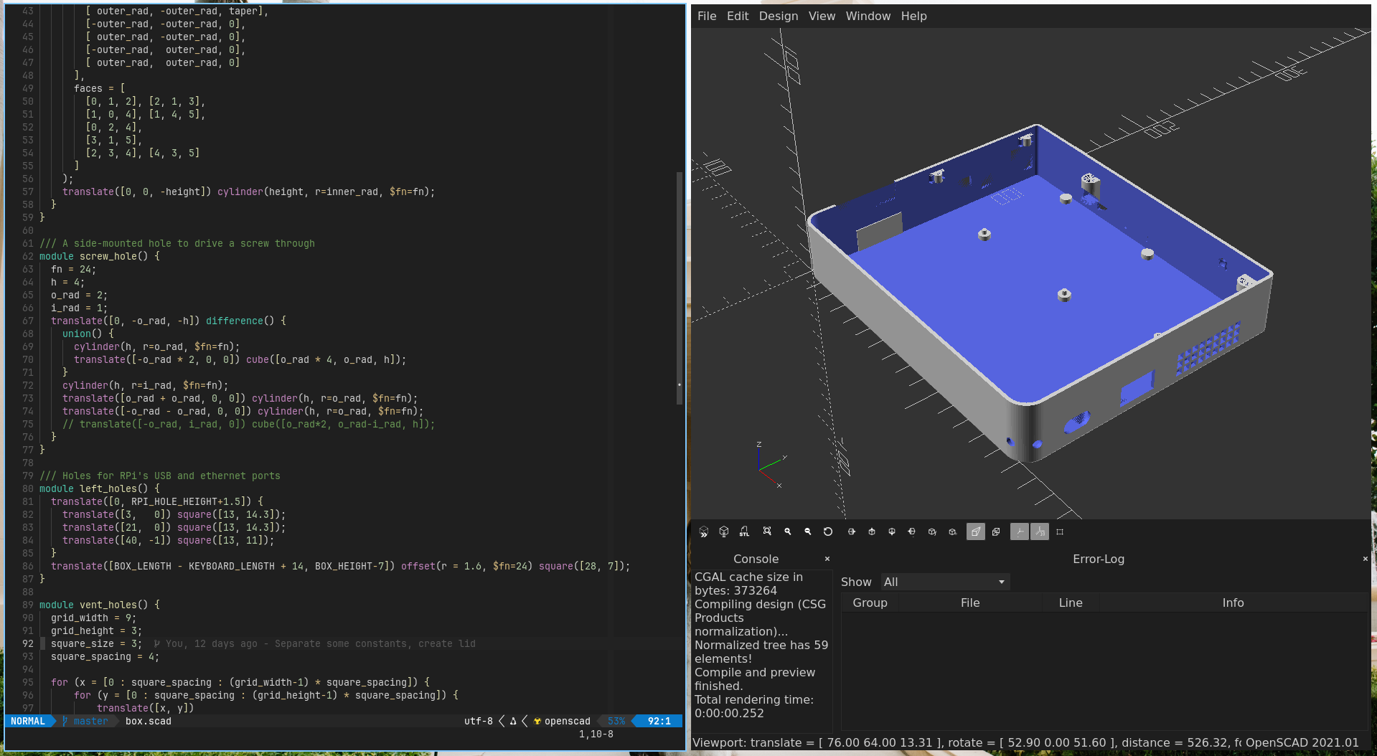
Task: Toggle the scale markers display
Action: 1040,531
